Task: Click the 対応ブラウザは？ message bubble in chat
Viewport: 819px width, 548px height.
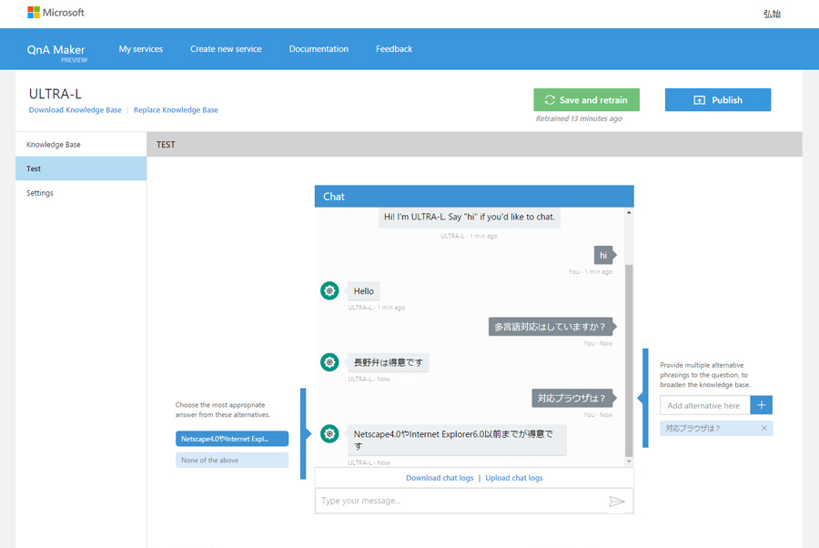Action: click(572, 398)
